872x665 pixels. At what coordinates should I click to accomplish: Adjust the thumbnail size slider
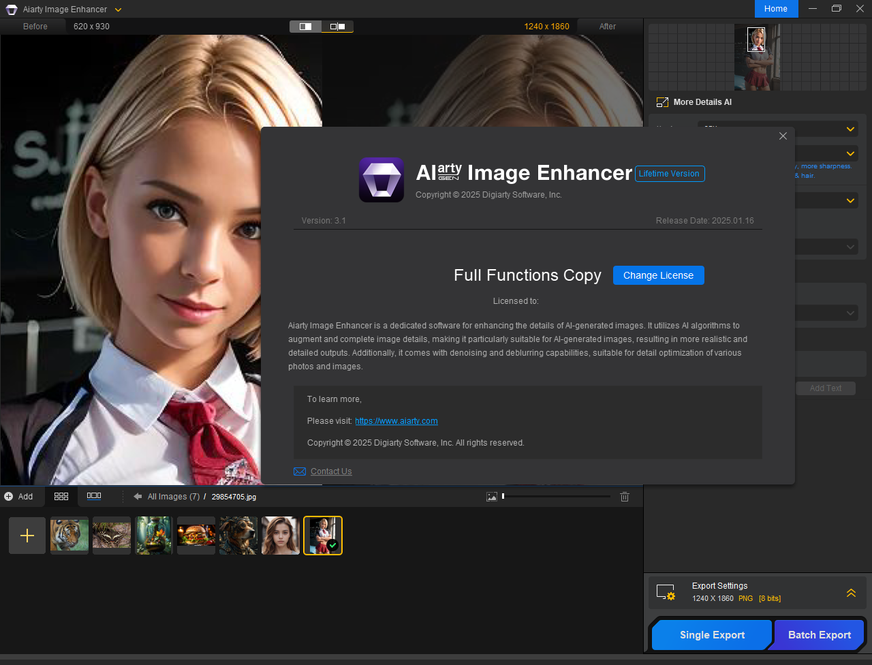[556, 496]
